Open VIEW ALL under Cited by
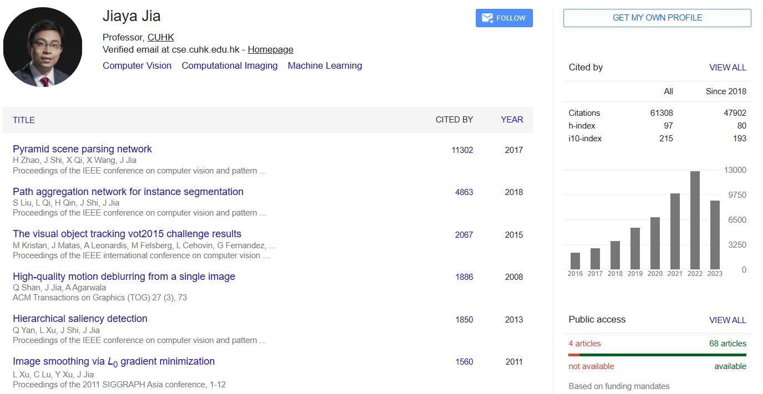 [x=728, y=67]
